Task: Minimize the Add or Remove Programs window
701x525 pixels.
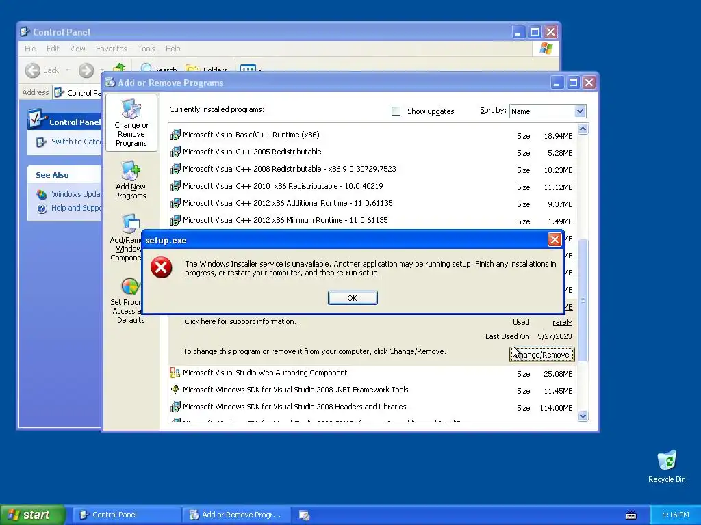Action: tap(557, 83)
